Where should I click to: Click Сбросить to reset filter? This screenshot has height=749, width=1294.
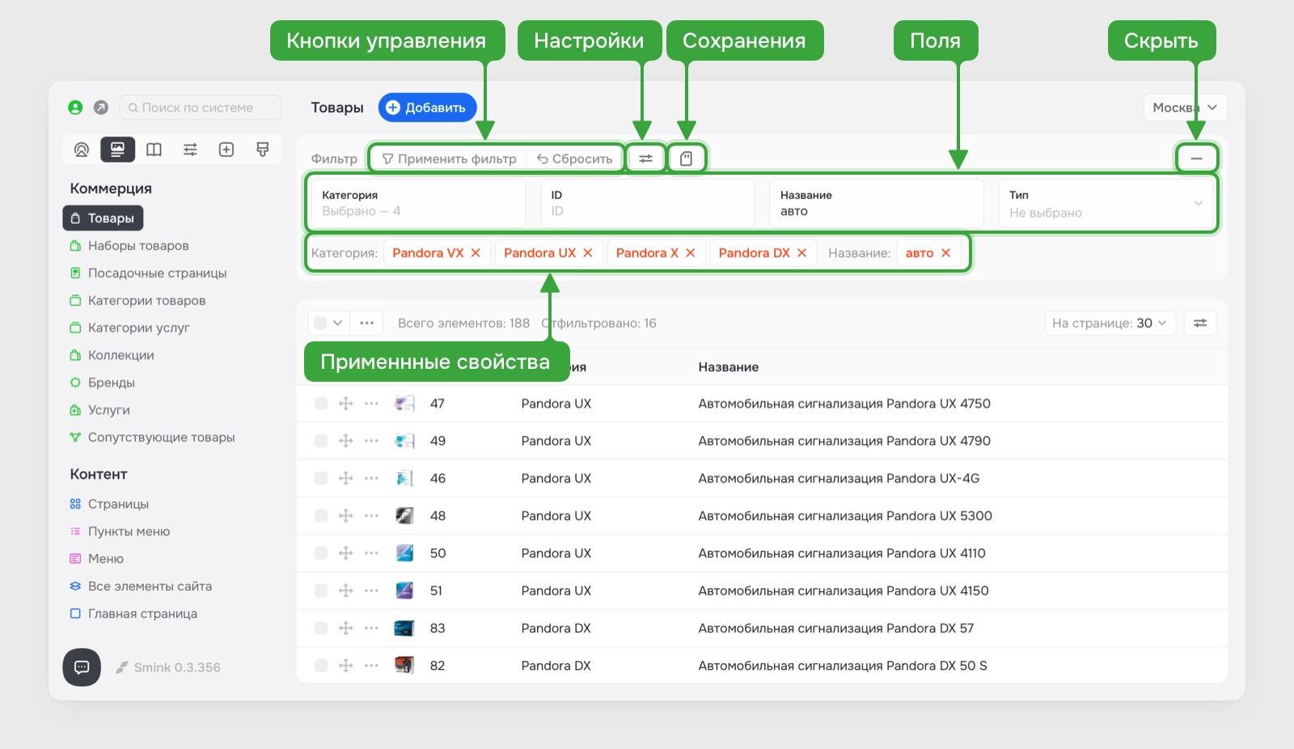point(575,159)
